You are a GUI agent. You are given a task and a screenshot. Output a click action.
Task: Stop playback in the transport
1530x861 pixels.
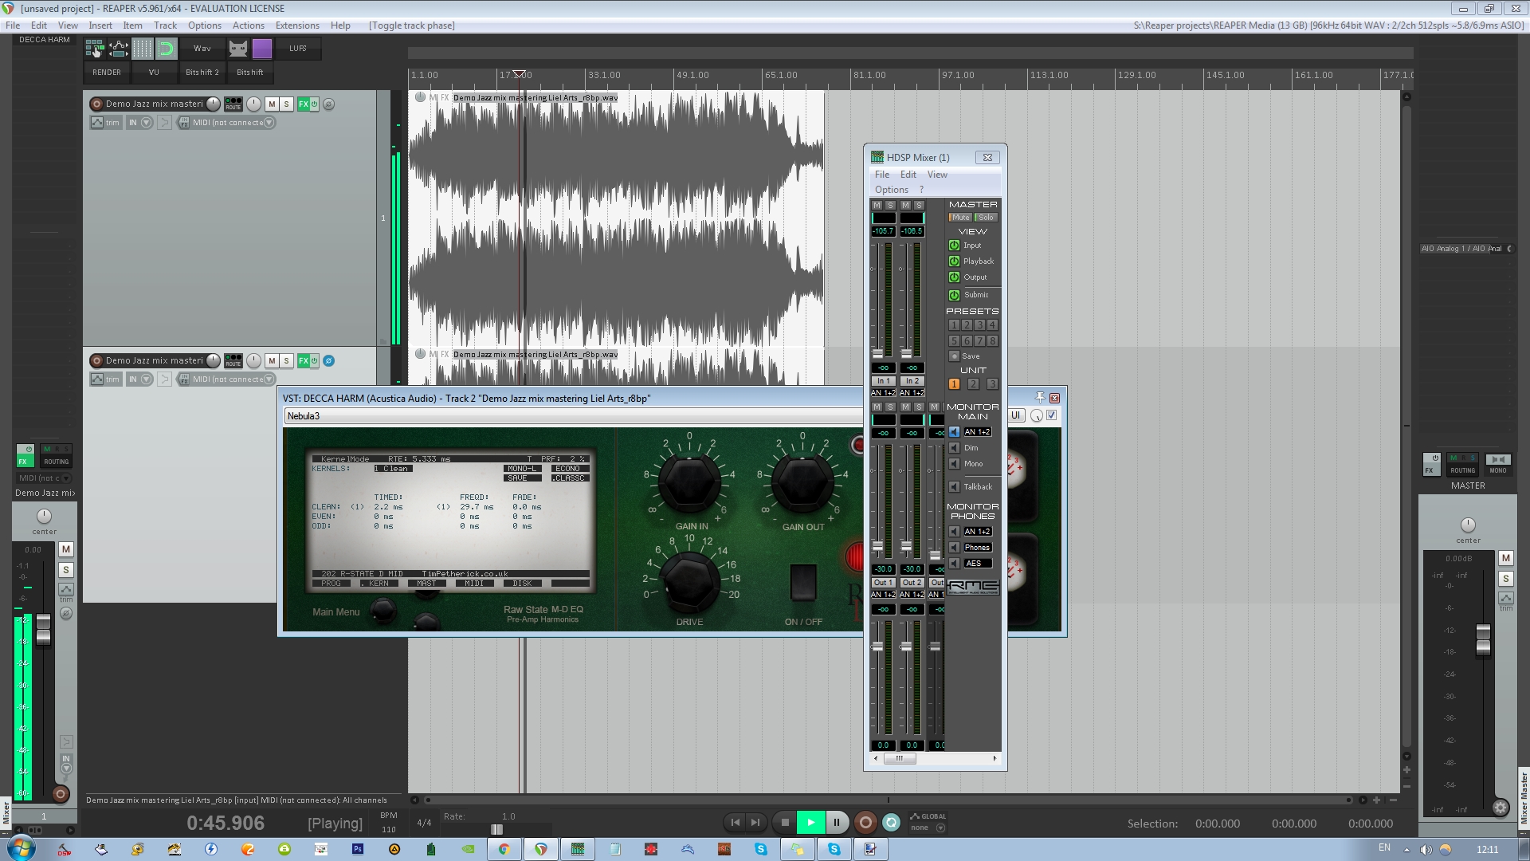click(785, 823)
